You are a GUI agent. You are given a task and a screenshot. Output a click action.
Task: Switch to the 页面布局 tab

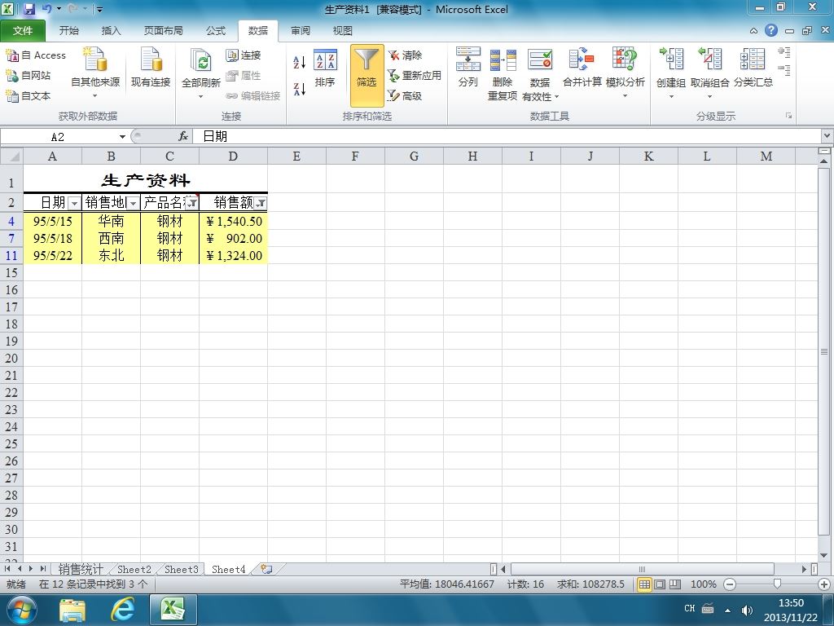click(163, 31)
